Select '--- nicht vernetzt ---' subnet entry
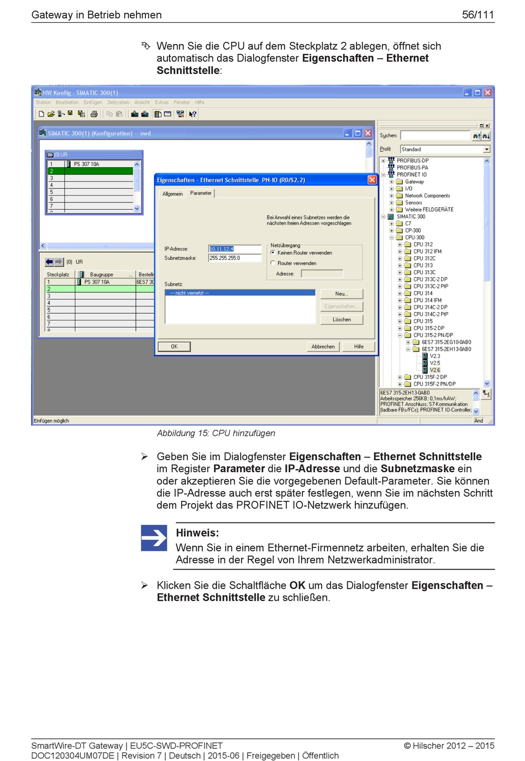The width and height of the screenshot is (525, 761). pos(240,293)
